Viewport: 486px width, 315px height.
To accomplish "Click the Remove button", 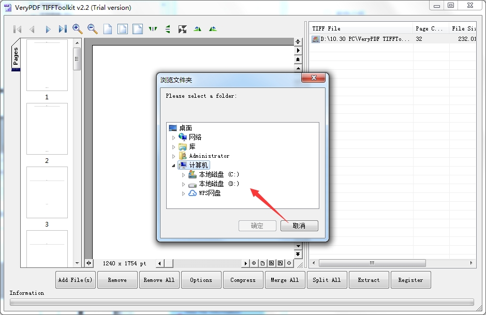I will click(117, 280).
